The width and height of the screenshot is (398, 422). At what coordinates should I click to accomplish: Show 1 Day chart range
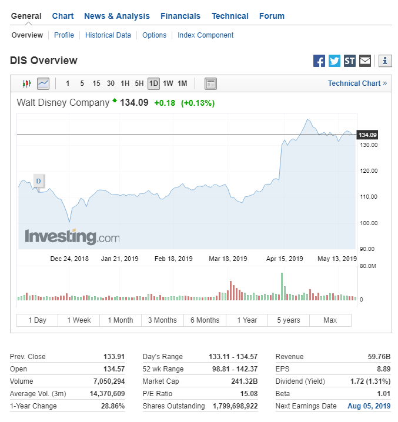point(38,320)
